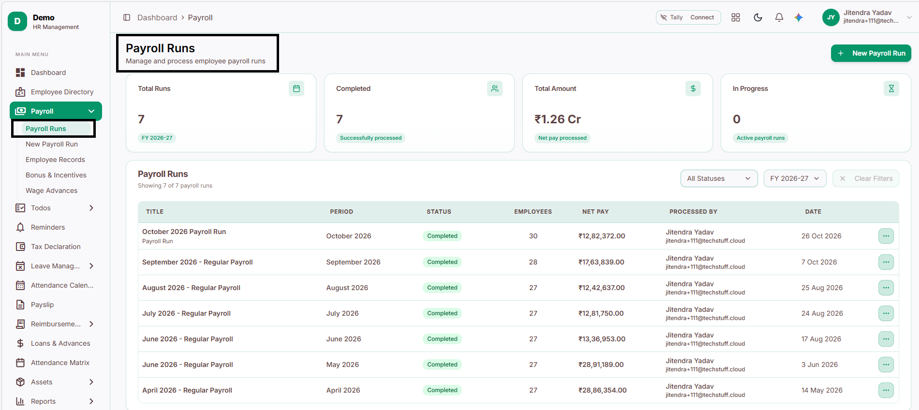Image resolution: width=919 pixels, height=410 pixels.
Task: Toggle the sidebar panel icon
Action: [x=127, y=17]
